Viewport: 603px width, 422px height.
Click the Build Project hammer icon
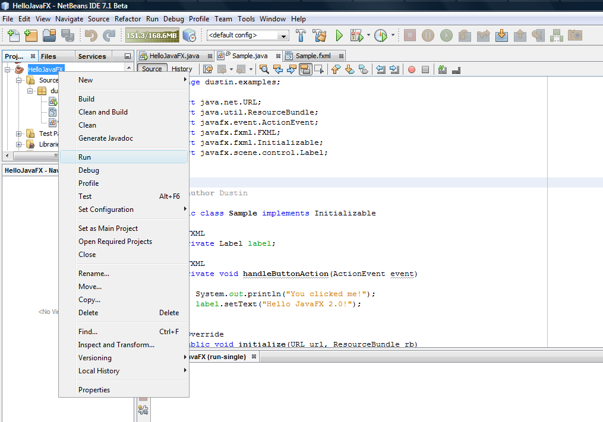coord(301,36)
